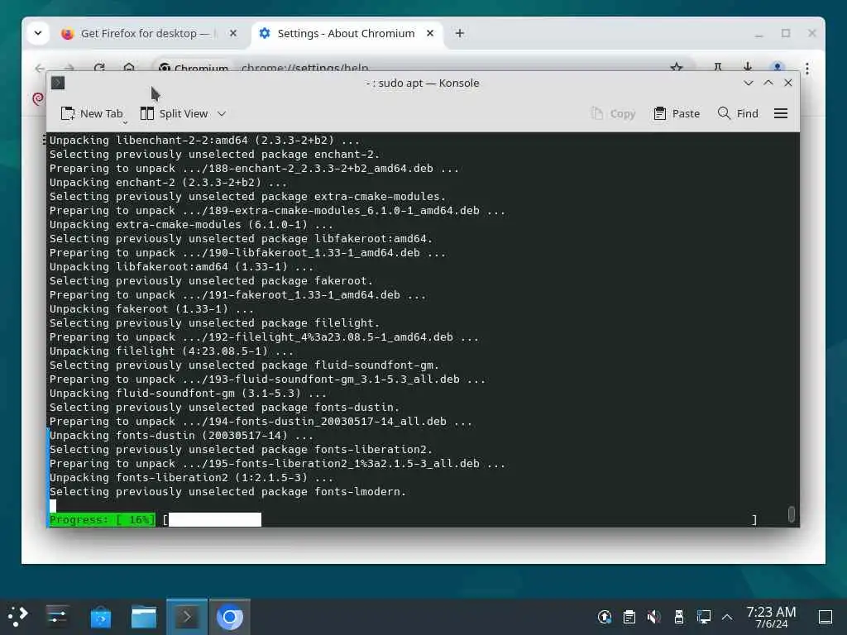The height and width of the screenshot is (635, 847).
Task: Click the apt progress bar
Action: point(459,519)
